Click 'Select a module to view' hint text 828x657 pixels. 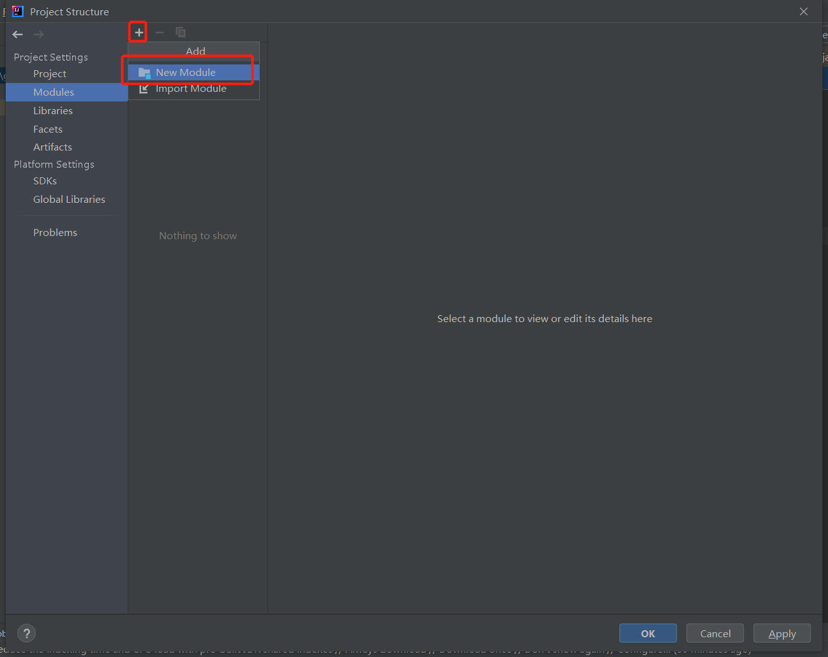point(545,319)
